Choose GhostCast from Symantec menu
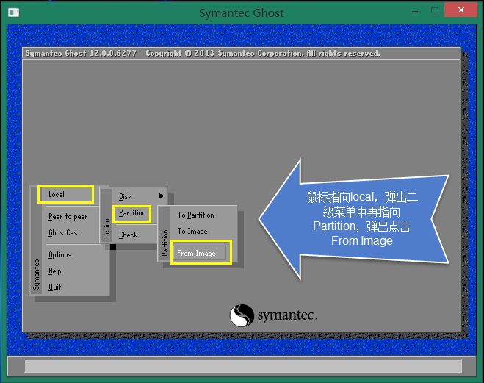This screenshot has width=484, height=383. (x=64, y=232)
